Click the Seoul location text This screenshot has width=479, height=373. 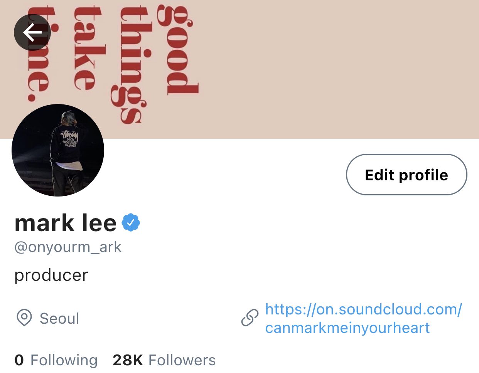coord(59,318)
